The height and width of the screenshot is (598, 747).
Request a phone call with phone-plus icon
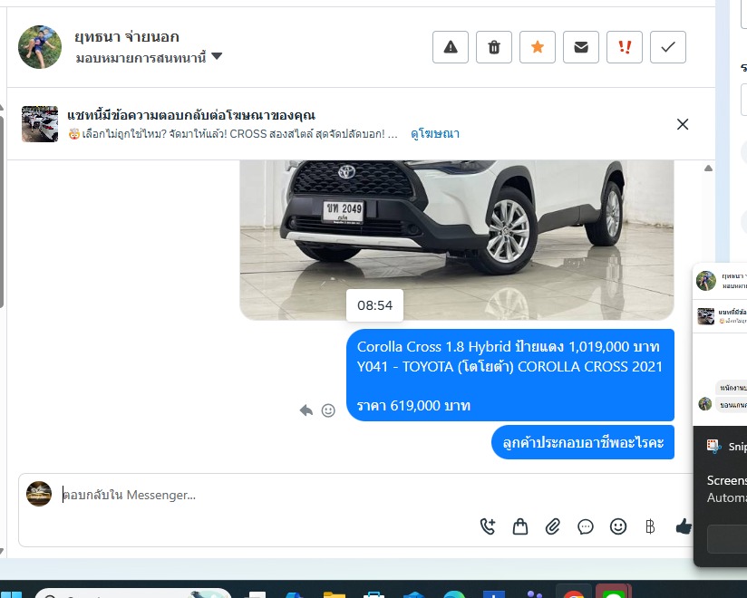tap(488, 526)
